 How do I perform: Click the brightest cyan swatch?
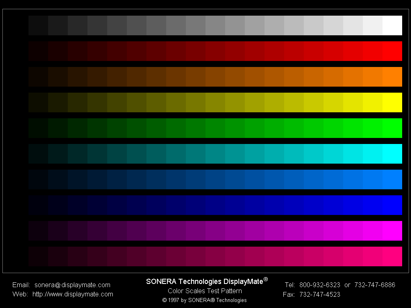393,154
